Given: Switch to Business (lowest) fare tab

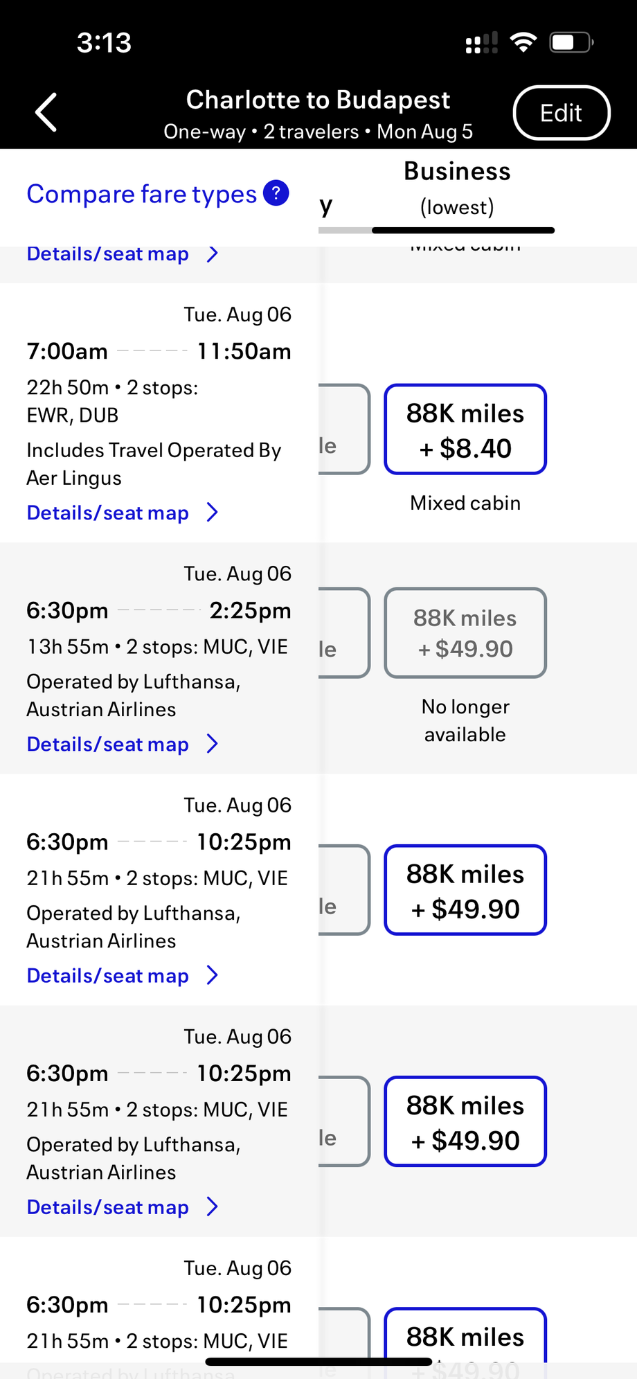Looking at the screenshot, I should [x=457, y=188].
